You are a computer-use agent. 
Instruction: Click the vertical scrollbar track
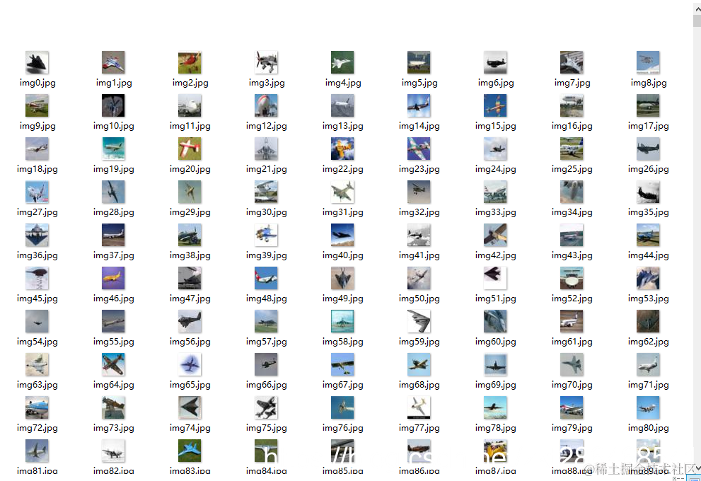point(697,246)
